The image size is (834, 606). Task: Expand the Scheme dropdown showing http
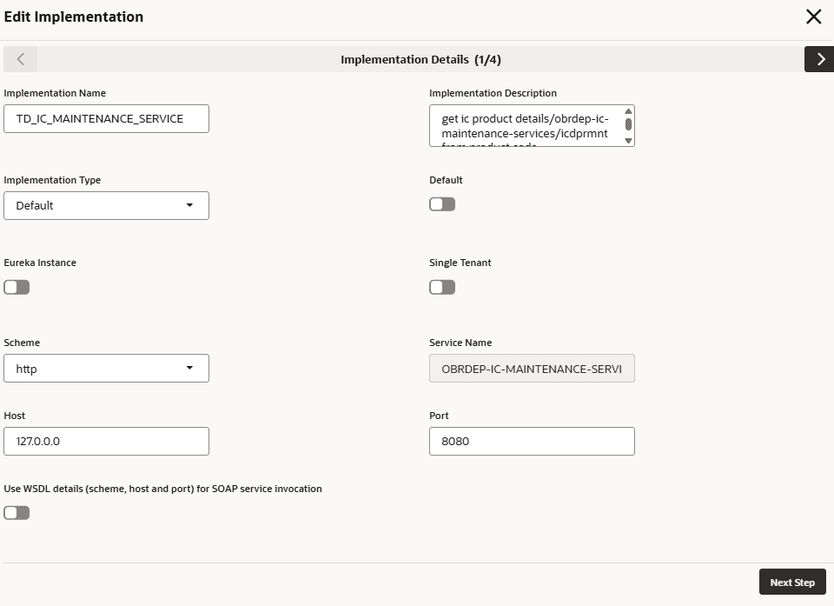[x=106, y=369]
